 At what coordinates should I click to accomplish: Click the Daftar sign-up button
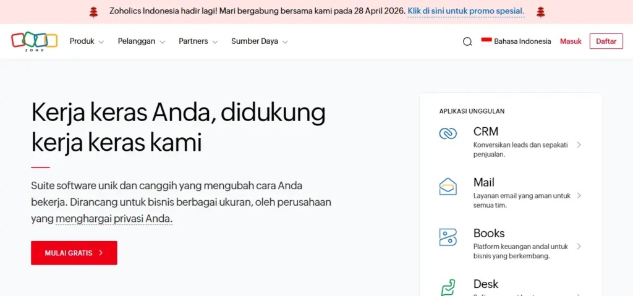pos(606,41)
